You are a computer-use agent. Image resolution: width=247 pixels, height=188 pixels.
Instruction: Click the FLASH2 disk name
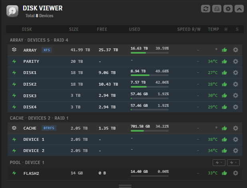coord(31,173)
